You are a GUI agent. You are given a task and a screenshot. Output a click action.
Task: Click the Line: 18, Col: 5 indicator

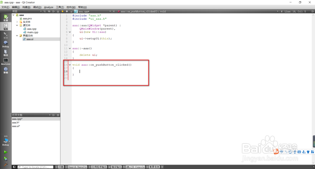point(295,11)
